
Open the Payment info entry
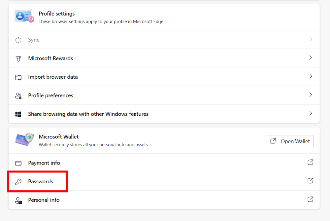[164, 163]
